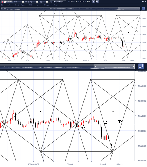Click the chart image save icon
This screenshot has height=167, width=147.
tap(93, 2)
